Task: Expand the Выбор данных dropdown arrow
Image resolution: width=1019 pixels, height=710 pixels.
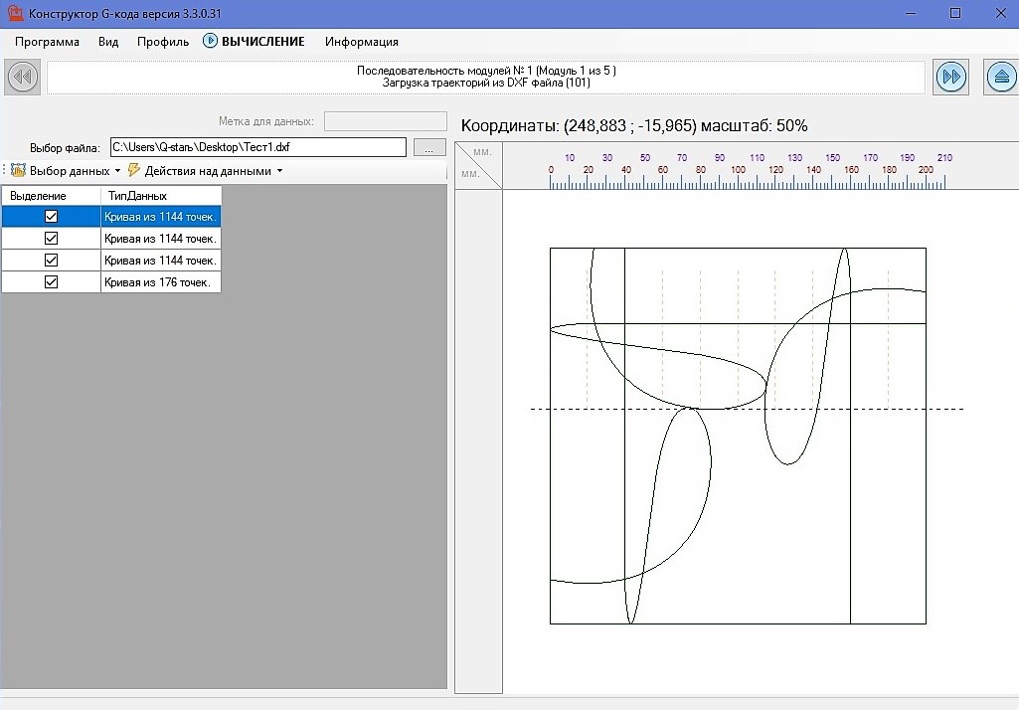Action: click(x=117, y=171)
